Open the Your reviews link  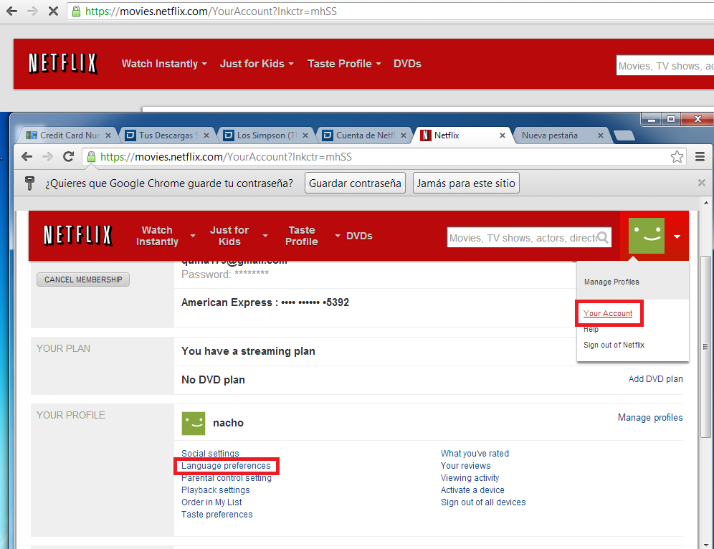pyautogui.click(x=465, y=466)
